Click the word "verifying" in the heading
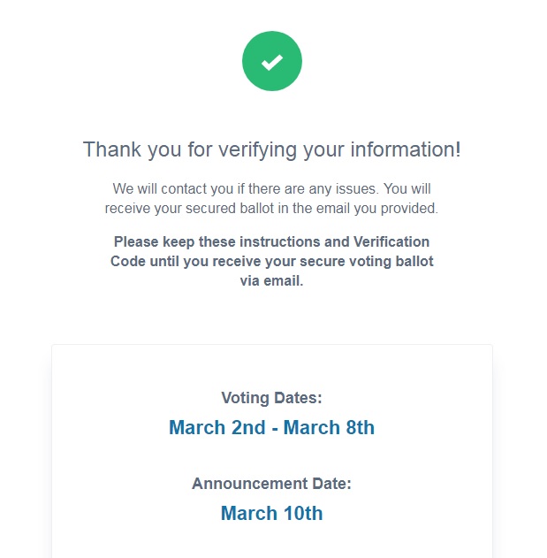 [x=257, y=149]
